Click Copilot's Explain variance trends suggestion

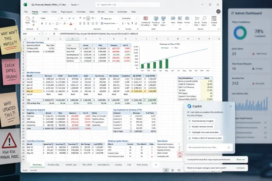(x=201, y=127)
